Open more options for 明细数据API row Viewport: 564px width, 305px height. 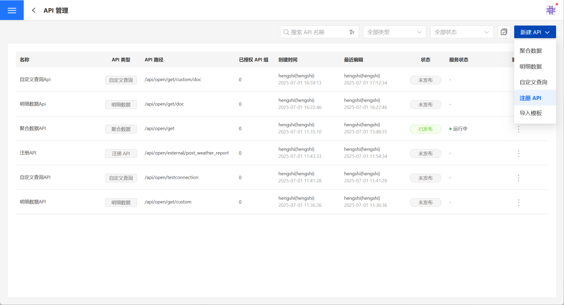519,203
